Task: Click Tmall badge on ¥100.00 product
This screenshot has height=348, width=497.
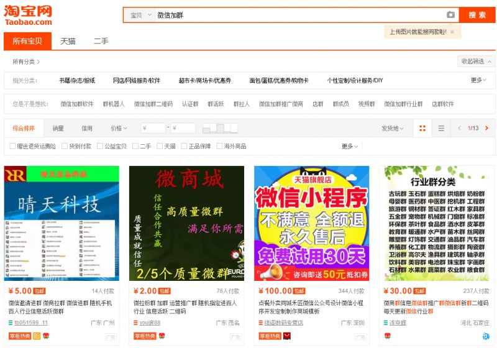Action: tap(286, 336)
